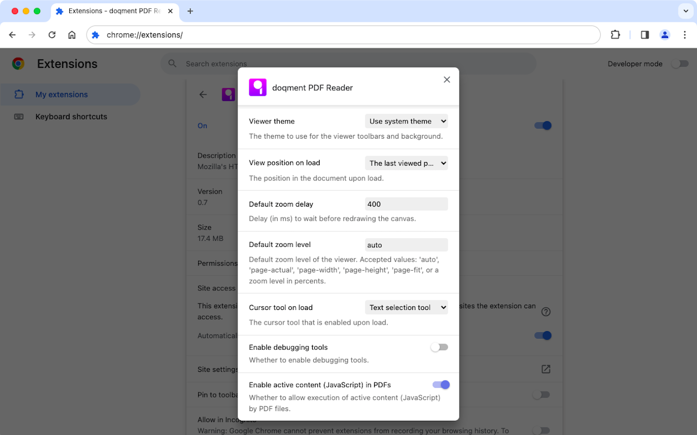Click the site access help icon

click(546, 312)
